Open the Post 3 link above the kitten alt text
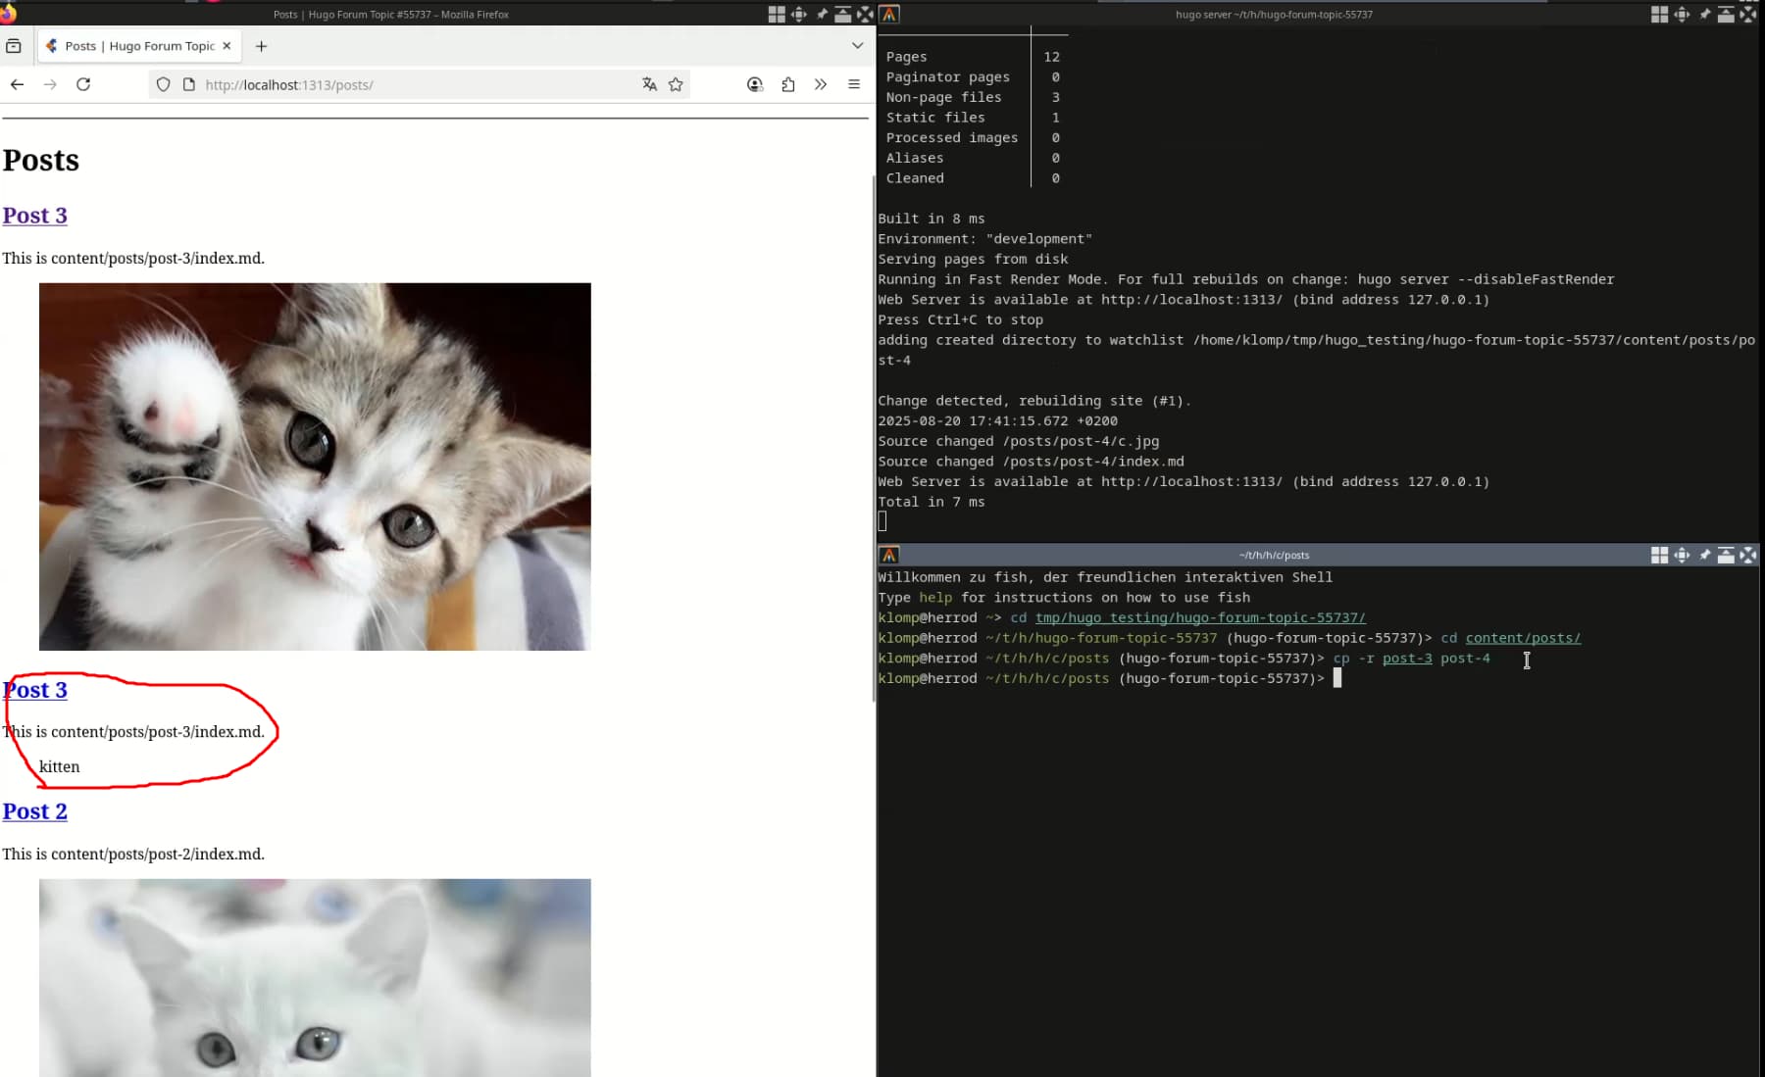This screenshot has height=1077, width=1765. [34, 690]
